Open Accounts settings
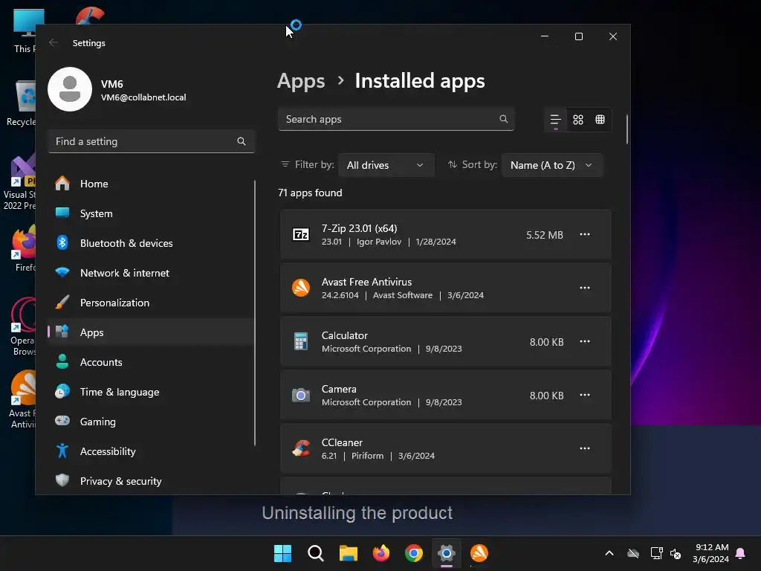Screen dimensions: 761x571 tap(151, 362)
